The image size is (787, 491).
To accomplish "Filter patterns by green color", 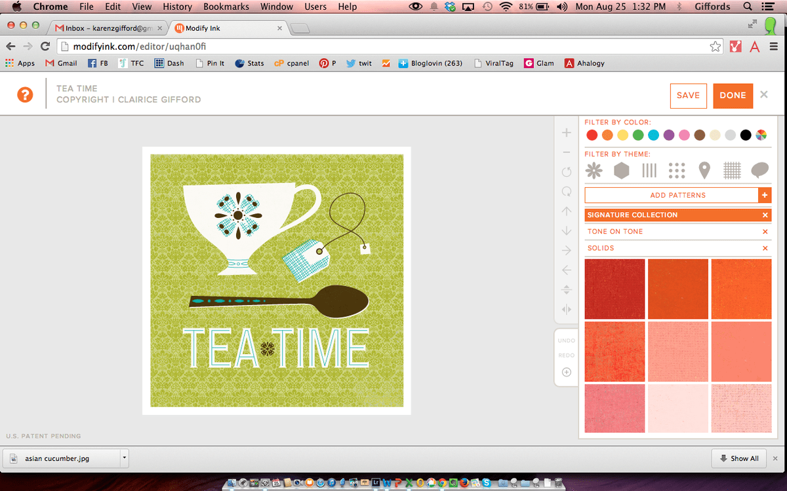I will [x=638, y=136].
